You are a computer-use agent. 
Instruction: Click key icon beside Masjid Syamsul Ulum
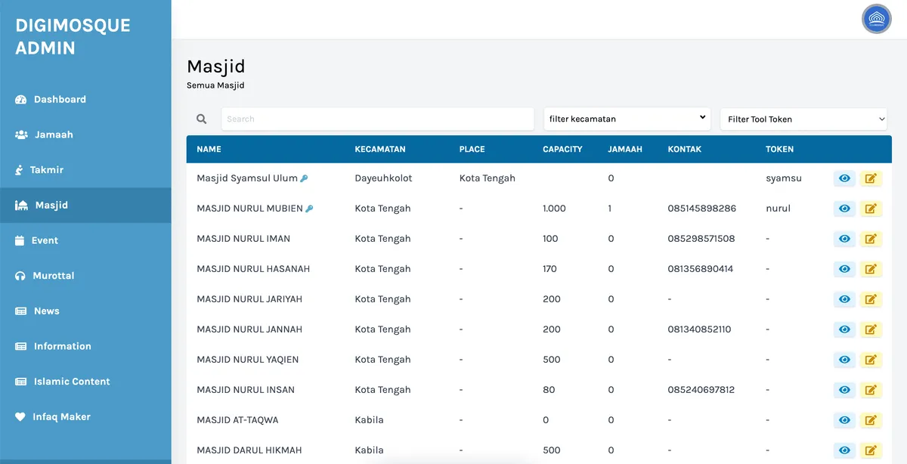(x=305, y=178)
